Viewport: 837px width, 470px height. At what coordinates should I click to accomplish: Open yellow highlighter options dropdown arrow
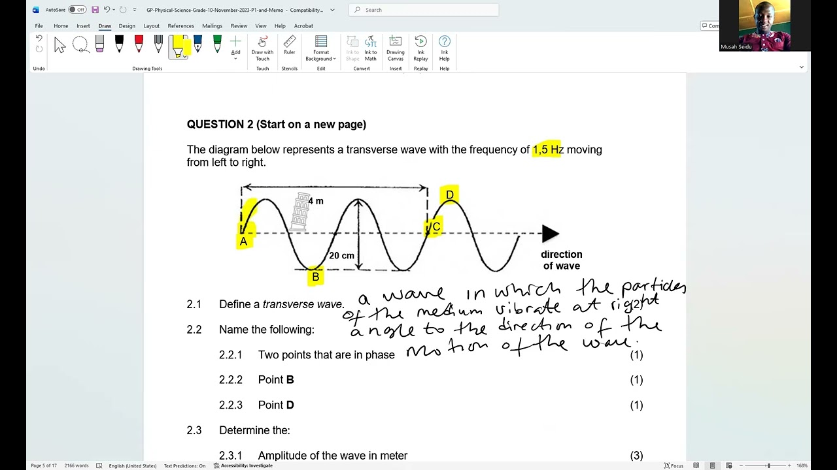click(184, 56)
